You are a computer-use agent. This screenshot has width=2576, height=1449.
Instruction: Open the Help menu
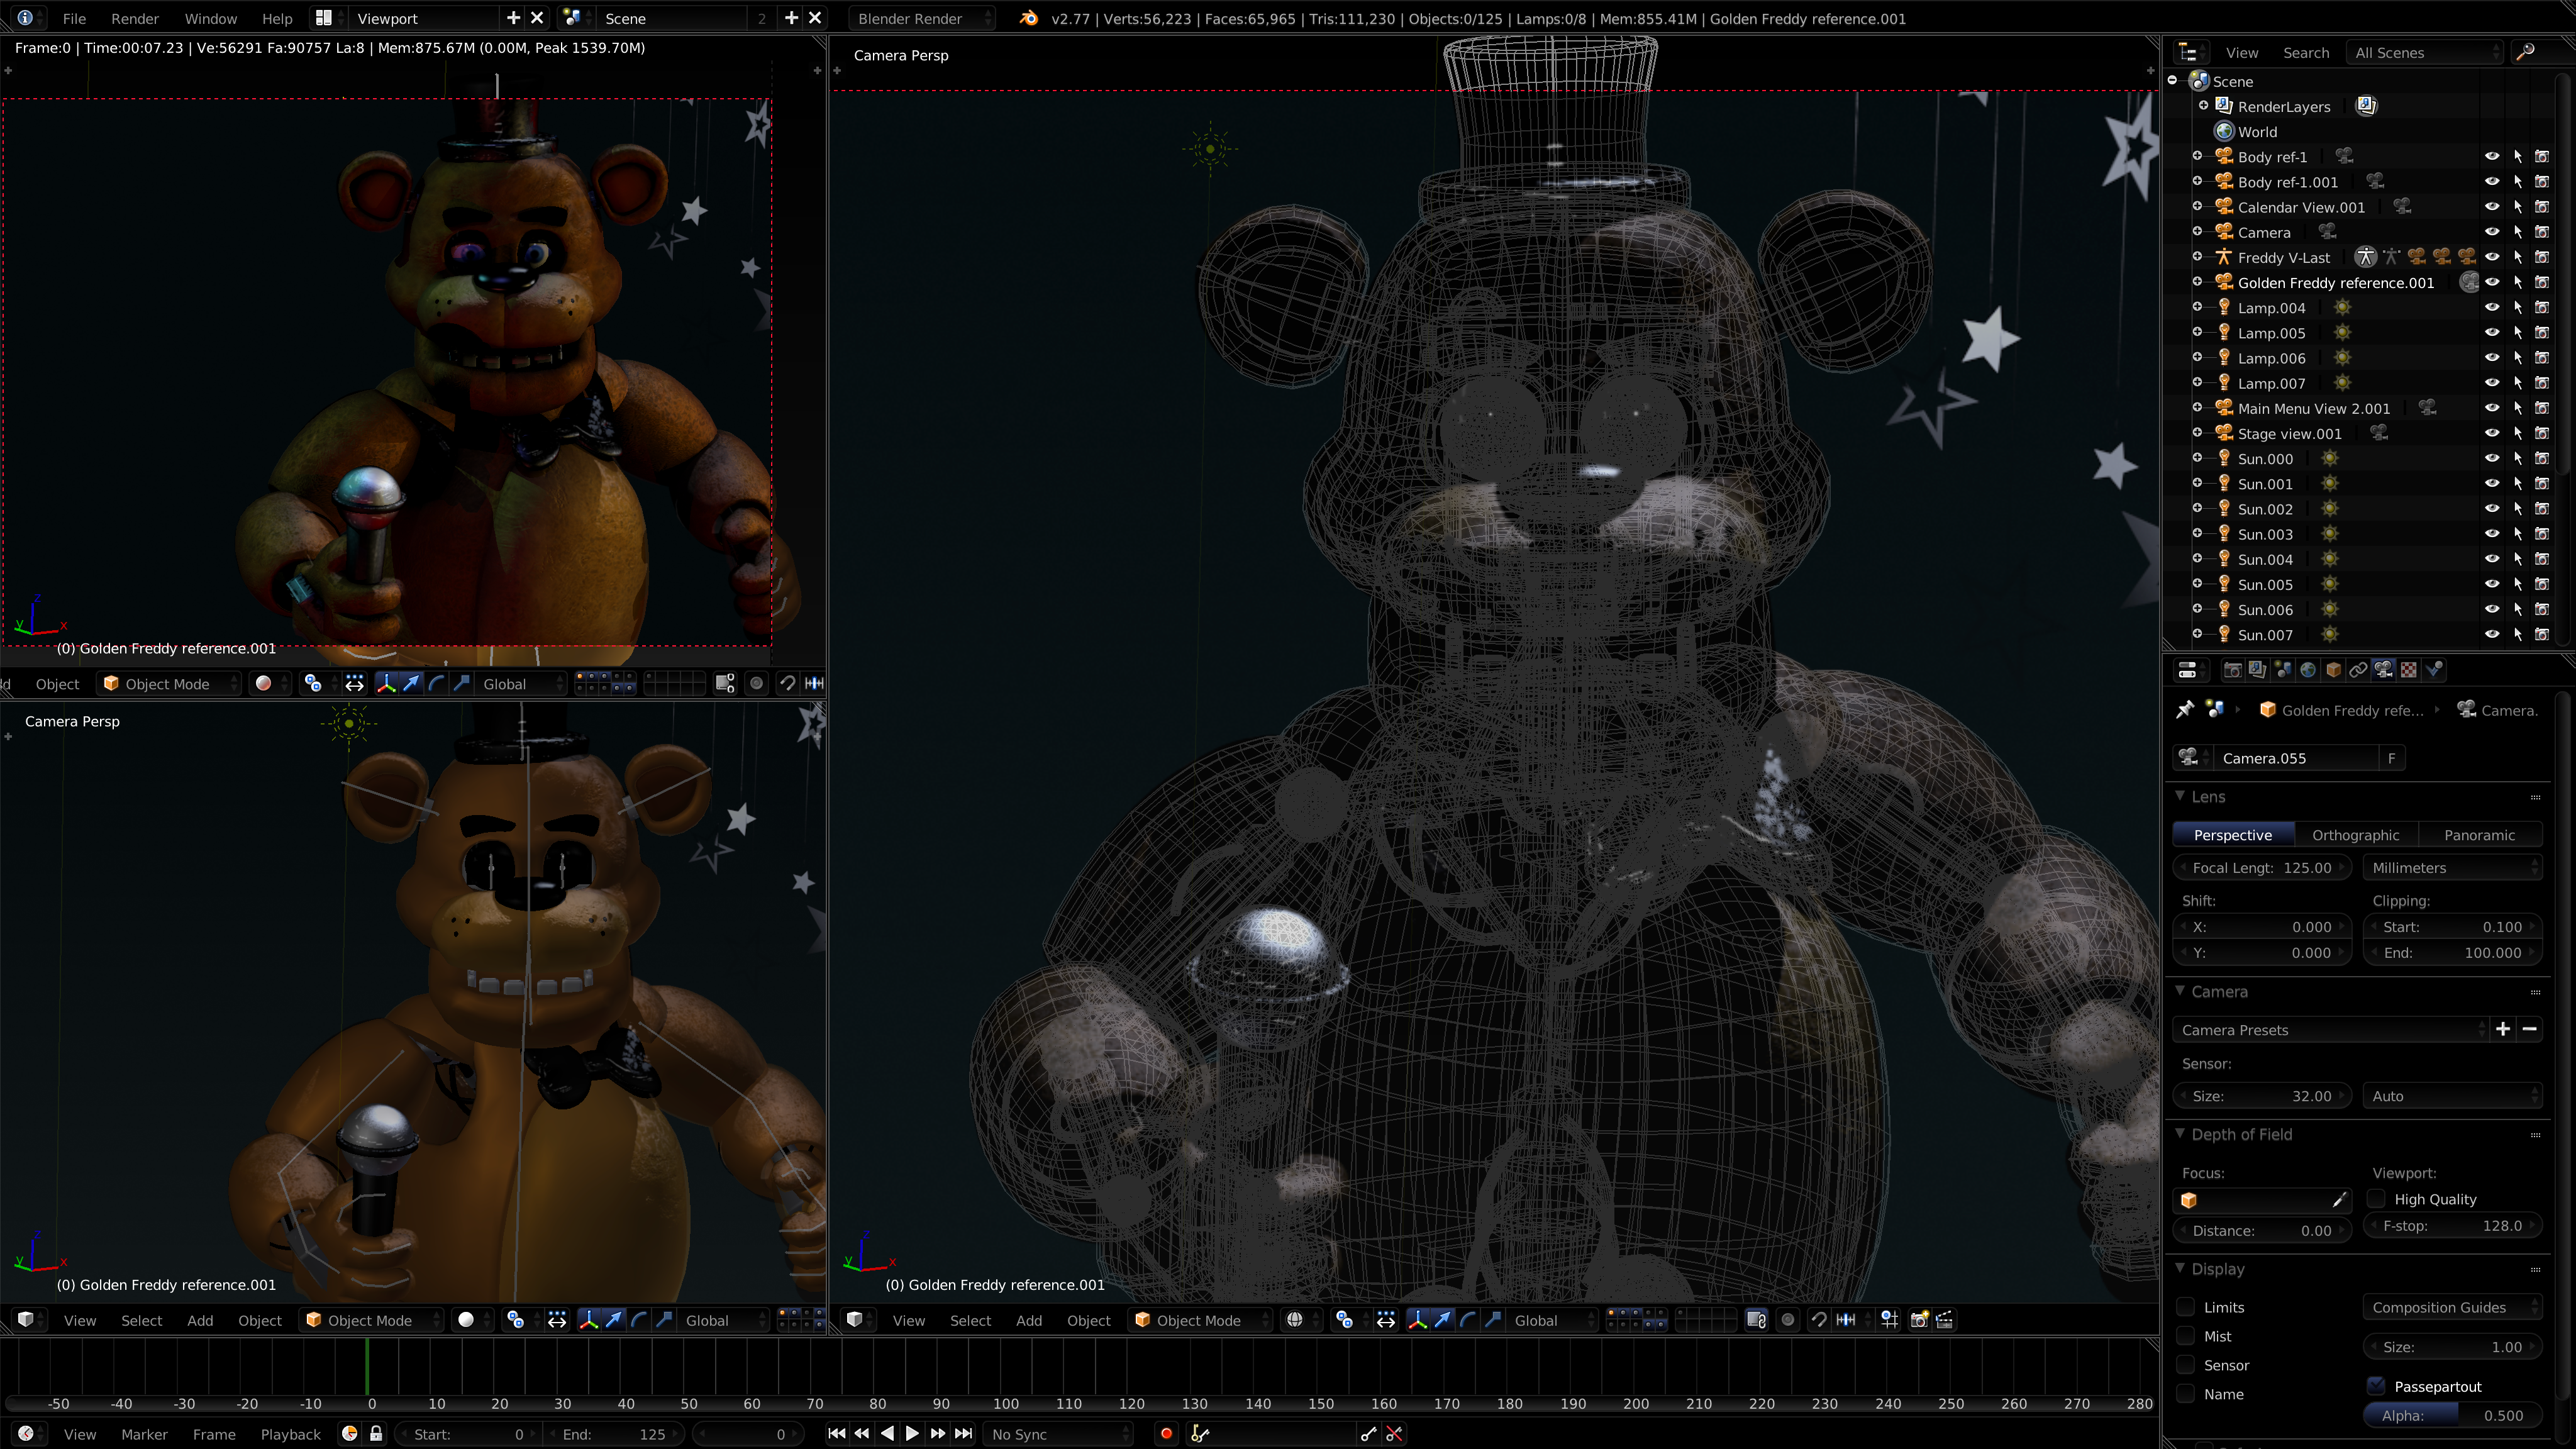pyautogui.click(x=277, y=18)
